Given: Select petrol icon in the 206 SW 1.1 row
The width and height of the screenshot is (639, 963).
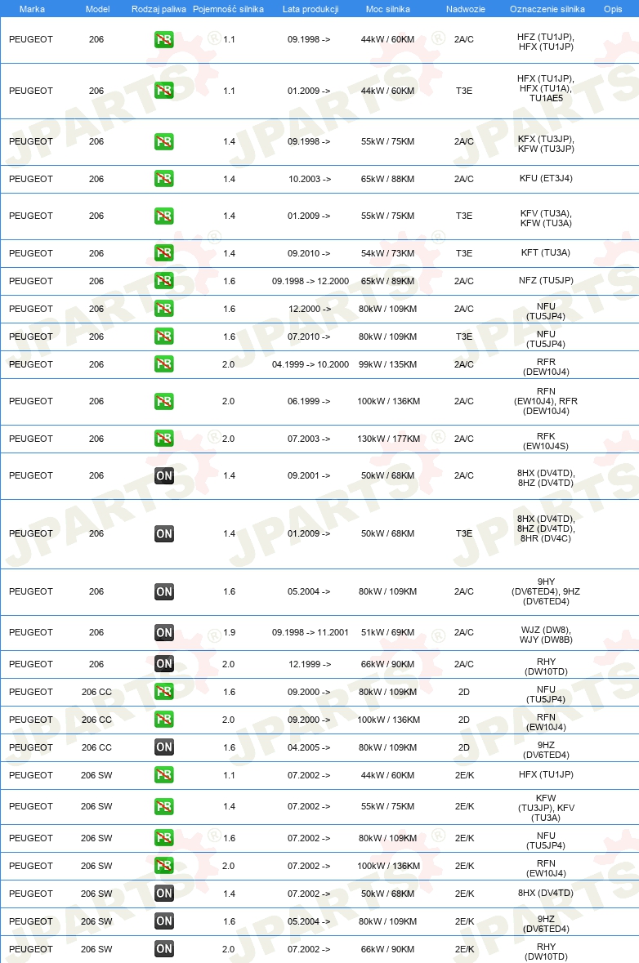Looking at the screenshot, I should [x=163, y=775].
